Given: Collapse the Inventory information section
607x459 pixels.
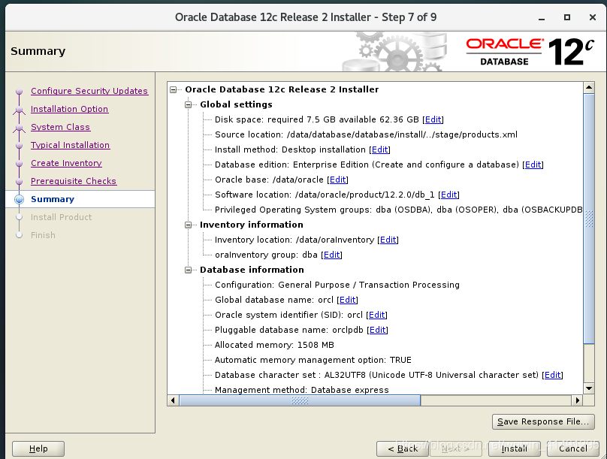Looking at the screenshot, I should click(x=188, y=225).
